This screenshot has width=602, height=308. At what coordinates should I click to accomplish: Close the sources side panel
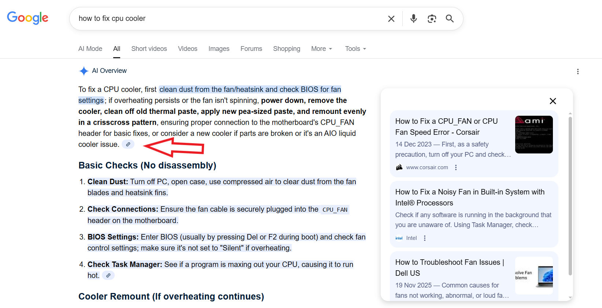pos(553,101)
